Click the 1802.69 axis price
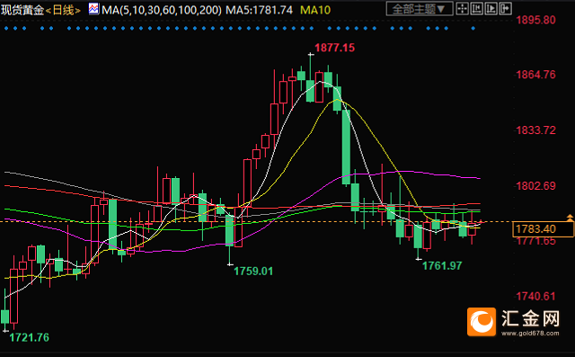This screenshot has width=575, height=357. click(535, 185)
